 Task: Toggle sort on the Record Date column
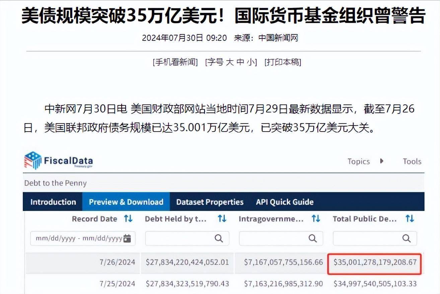tap(128, 219)
